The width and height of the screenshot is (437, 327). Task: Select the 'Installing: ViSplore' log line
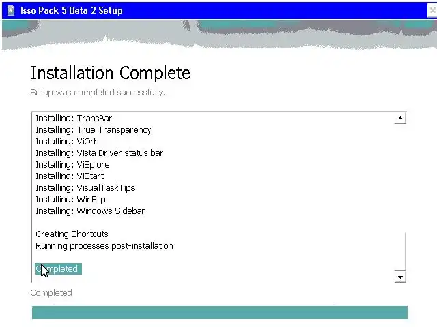[x=72, y=165]
